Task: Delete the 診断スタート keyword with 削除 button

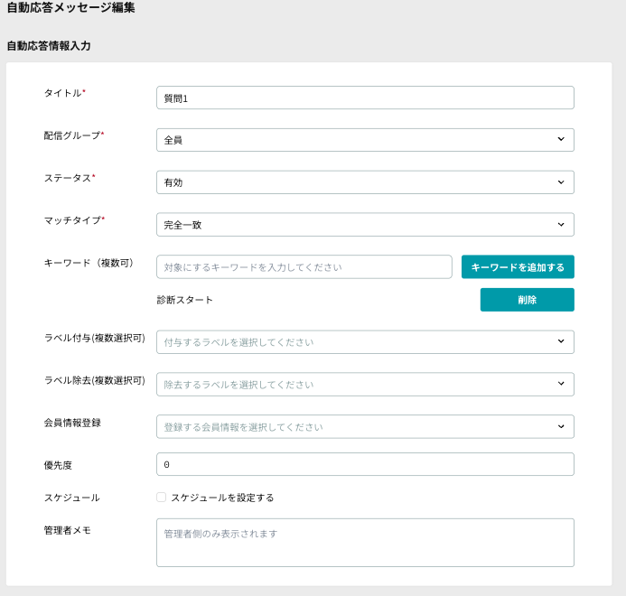Action: pyautogui.click(x=527, y=300)
